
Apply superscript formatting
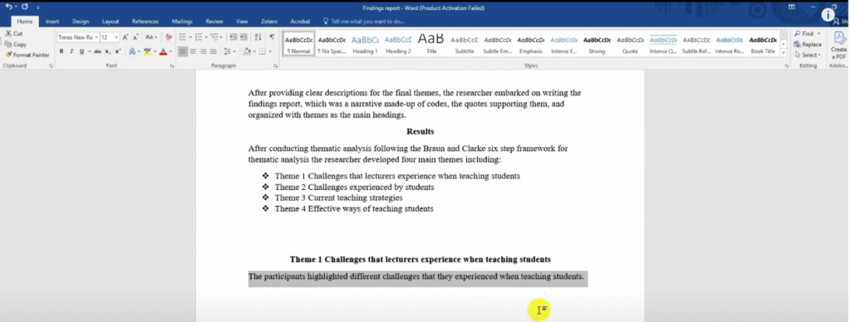[117, 51]
